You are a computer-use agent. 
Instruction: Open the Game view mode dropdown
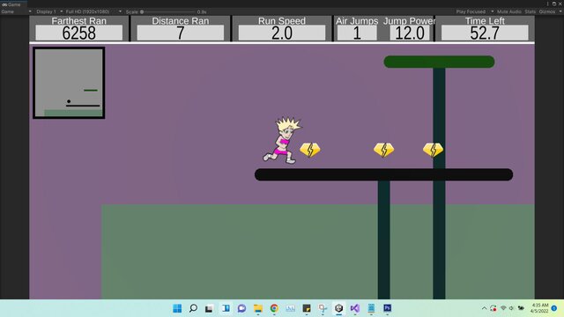pyautogui.click(x=16, y=11)
